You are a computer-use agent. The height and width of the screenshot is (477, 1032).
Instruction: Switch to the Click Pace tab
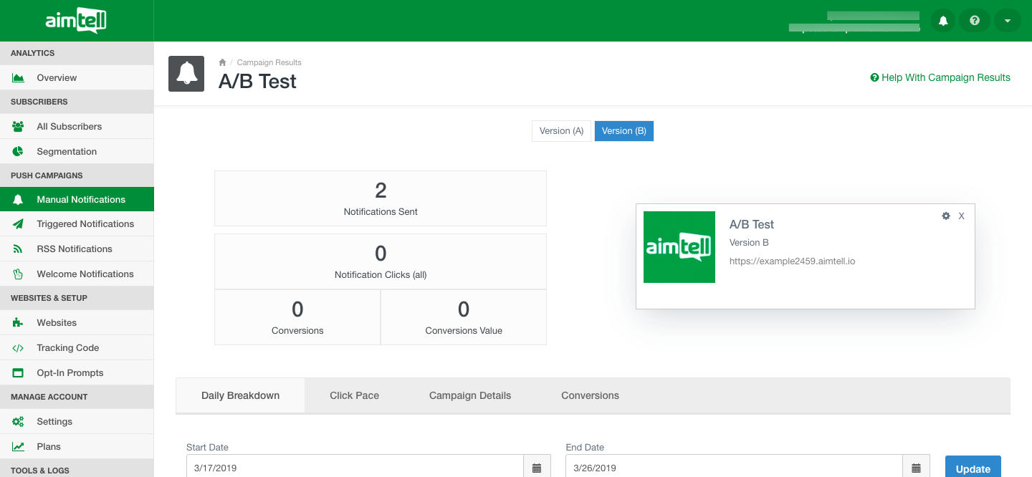(x=354, y=395)
